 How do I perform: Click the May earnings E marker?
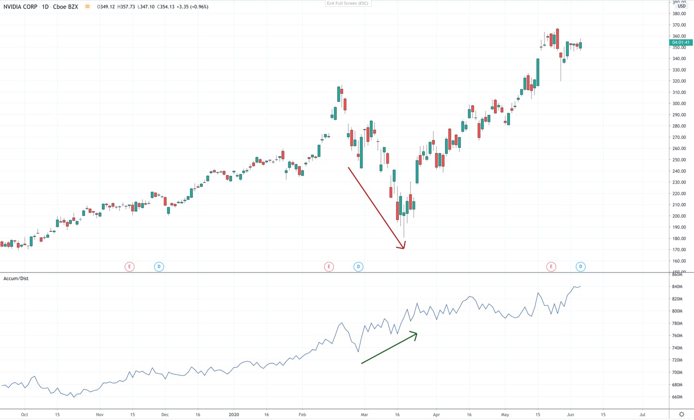(x=551, y=267)
